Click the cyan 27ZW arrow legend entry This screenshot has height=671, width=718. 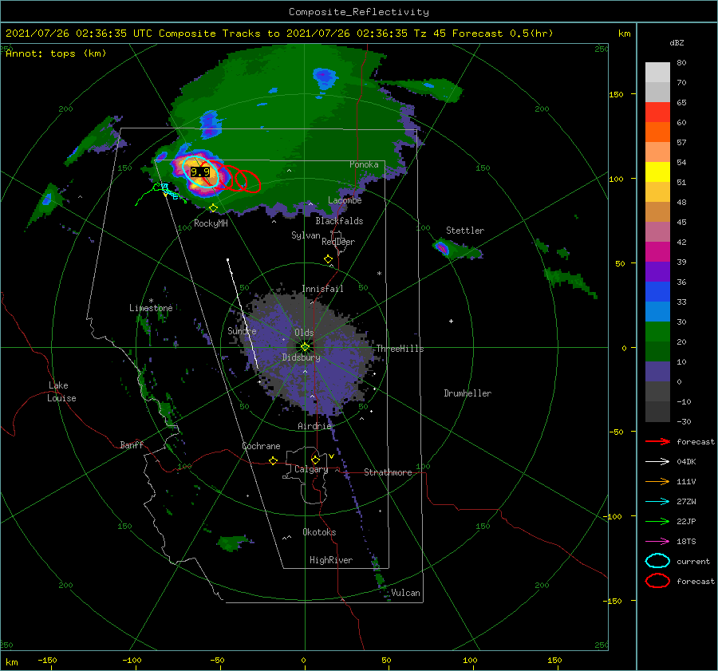click(x=657, y=502)
